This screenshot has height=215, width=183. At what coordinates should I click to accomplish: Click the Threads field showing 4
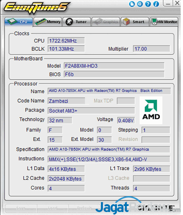152,188
